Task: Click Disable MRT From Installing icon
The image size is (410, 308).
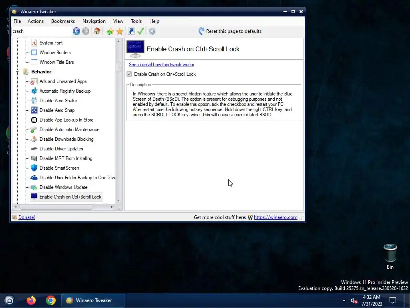Action: (x=34, y=158)
